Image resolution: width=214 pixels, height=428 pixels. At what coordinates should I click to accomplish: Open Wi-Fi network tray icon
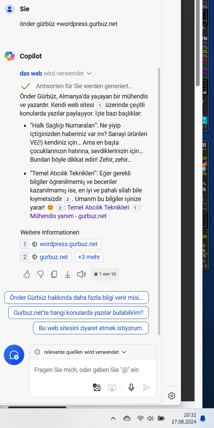[x=140, y=418]
